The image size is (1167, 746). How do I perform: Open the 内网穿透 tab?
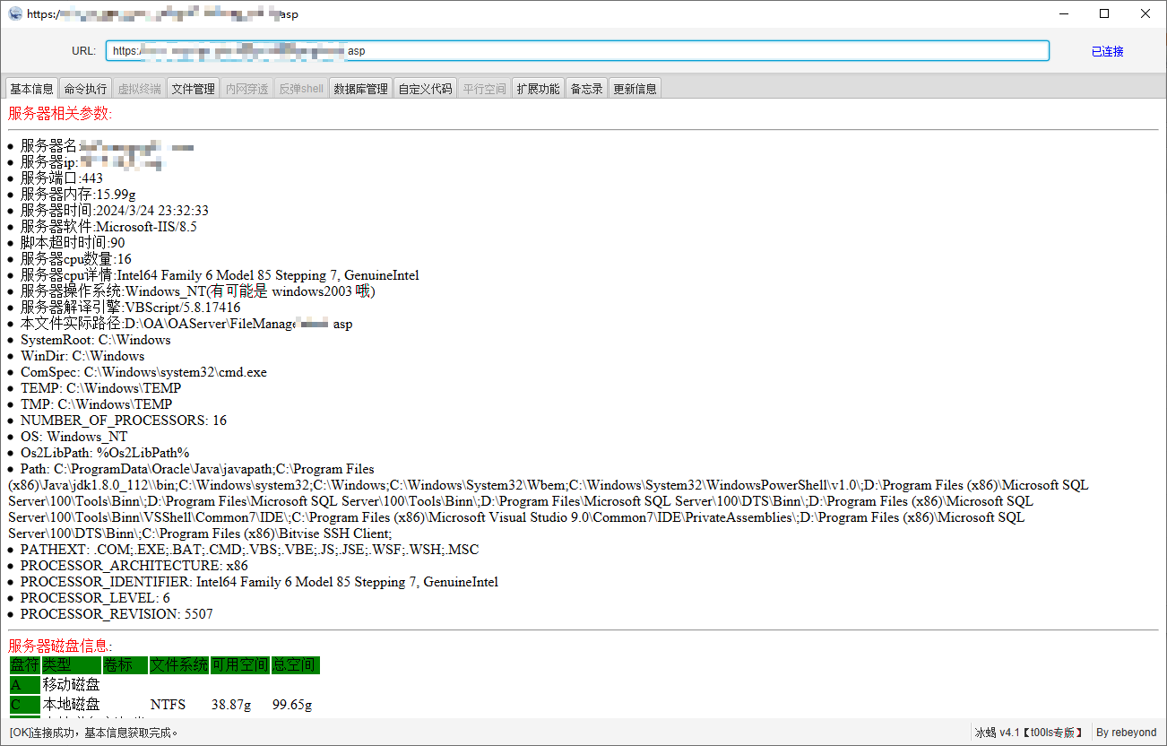coord(246,89)
